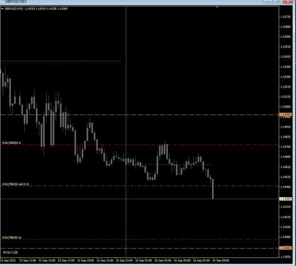The width and height of the screenshot is (296, 266).
Task: Click the 1.15360 price axis label
Action: pos(286,67)
